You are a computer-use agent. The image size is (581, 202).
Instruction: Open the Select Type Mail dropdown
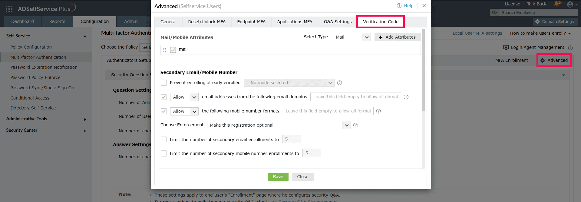352,37
